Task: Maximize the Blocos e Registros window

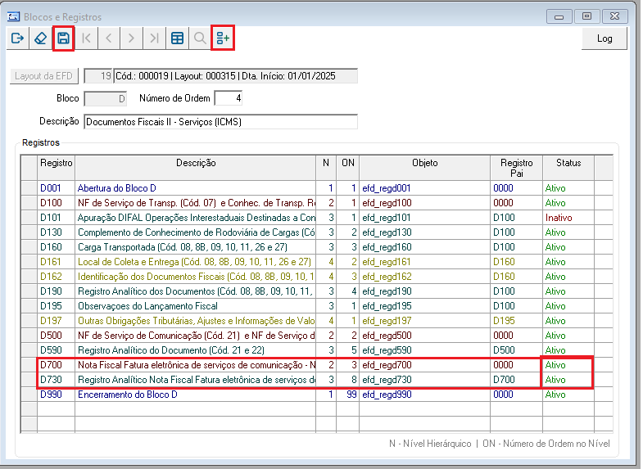Action: pyautogui.click(x=586, y=16)
